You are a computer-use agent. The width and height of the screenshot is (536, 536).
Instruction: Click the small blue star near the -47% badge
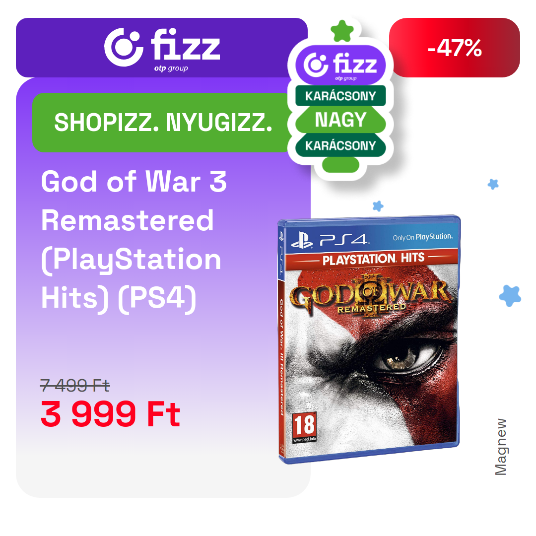click(x=493, y=184)
